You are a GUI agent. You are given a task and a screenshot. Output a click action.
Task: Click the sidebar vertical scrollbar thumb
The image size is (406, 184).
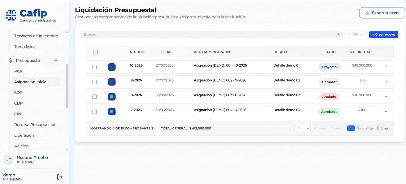pyautogui.click(x=67, y=86)
